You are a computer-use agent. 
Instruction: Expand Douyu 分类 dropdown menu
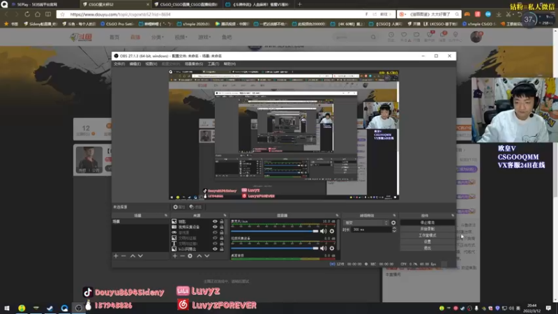[158, 37]
